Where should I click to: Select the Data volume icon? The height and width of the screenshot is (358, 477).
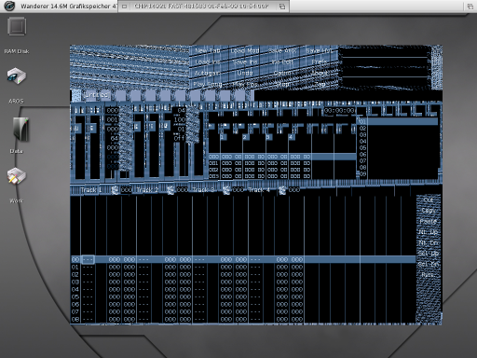click(x=20, y=130)
